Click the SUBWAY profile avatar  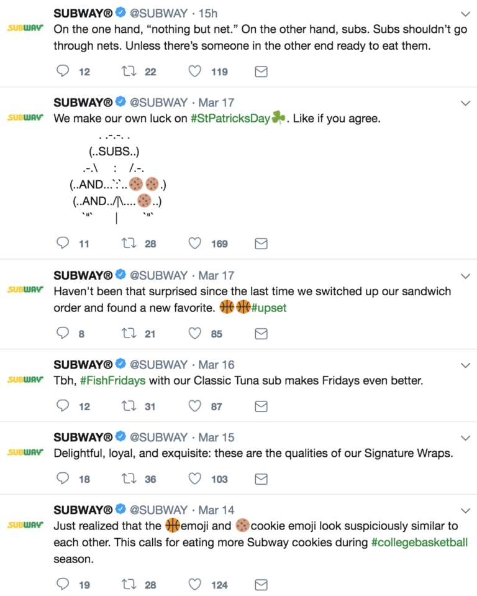coord(25,27)
